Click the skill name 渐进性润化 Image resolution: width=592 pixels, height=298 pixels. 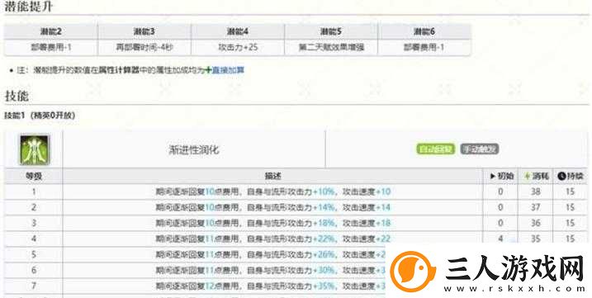coord(194,150)
